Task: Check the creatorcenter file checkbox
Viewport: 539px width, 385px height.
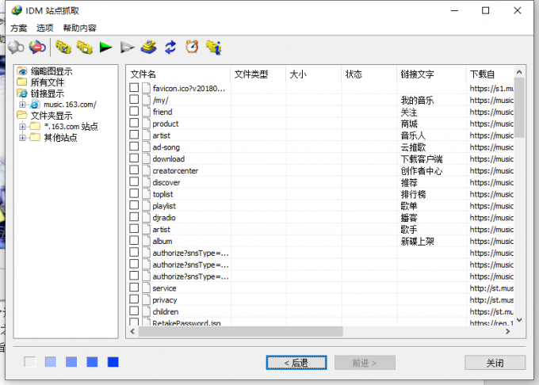Action: 134,170
